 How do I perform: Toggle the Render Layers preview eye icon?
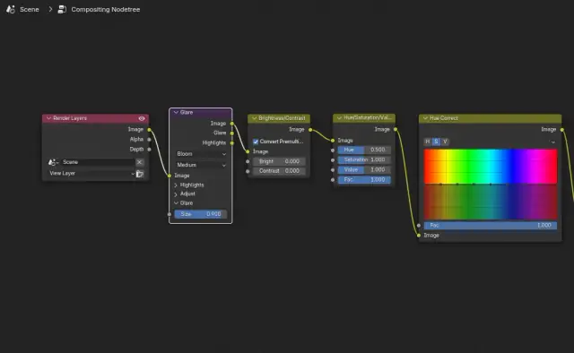(x=142, y=118)
